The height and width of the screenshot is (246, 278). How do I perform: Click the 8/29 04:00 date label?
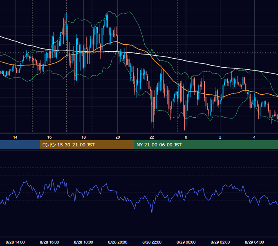[x=254, y=242]
